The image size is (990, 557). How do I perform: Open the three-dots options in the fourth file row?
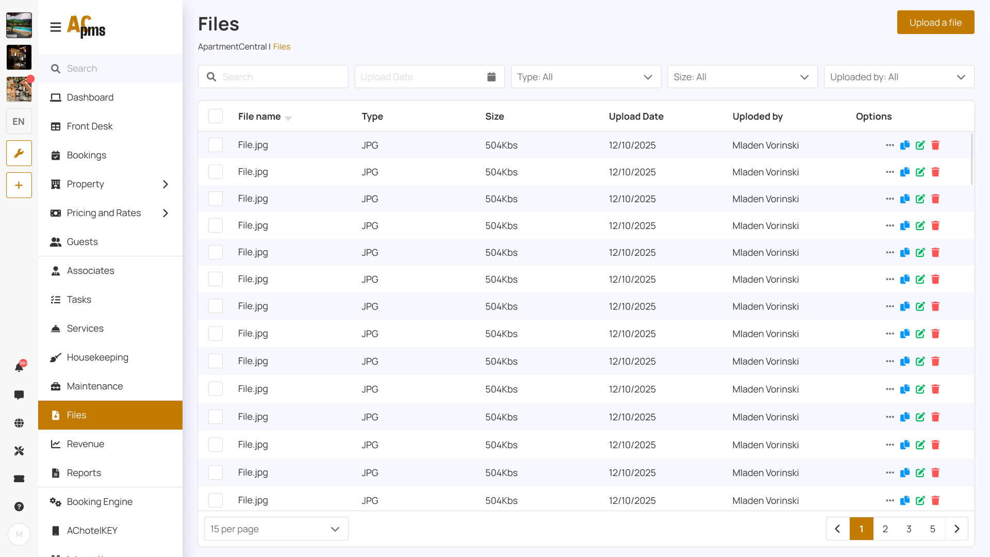tap(889, 226)
